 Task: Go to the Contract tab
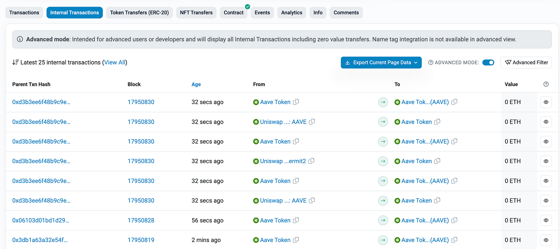pyautogui.click(x=233, y=13)
